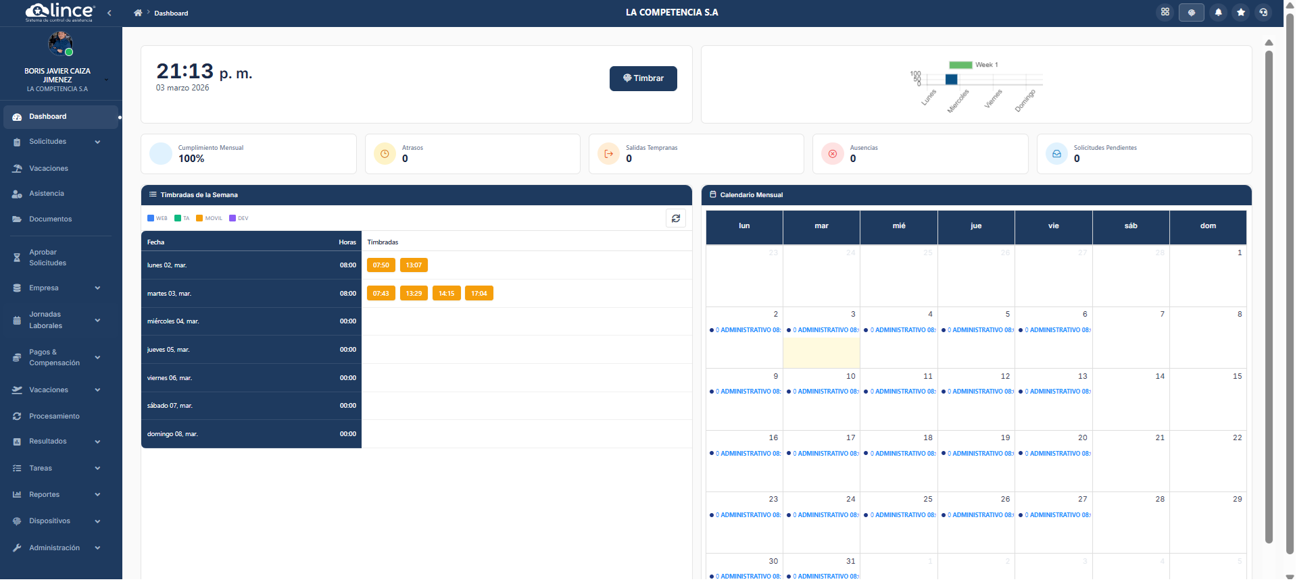1297x586 pixels.
Task: Click the Documentos folder icon
Action: point(17,219)
